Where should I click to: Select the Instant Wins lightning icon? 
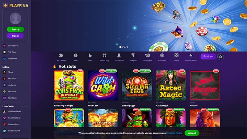[191, 57]
